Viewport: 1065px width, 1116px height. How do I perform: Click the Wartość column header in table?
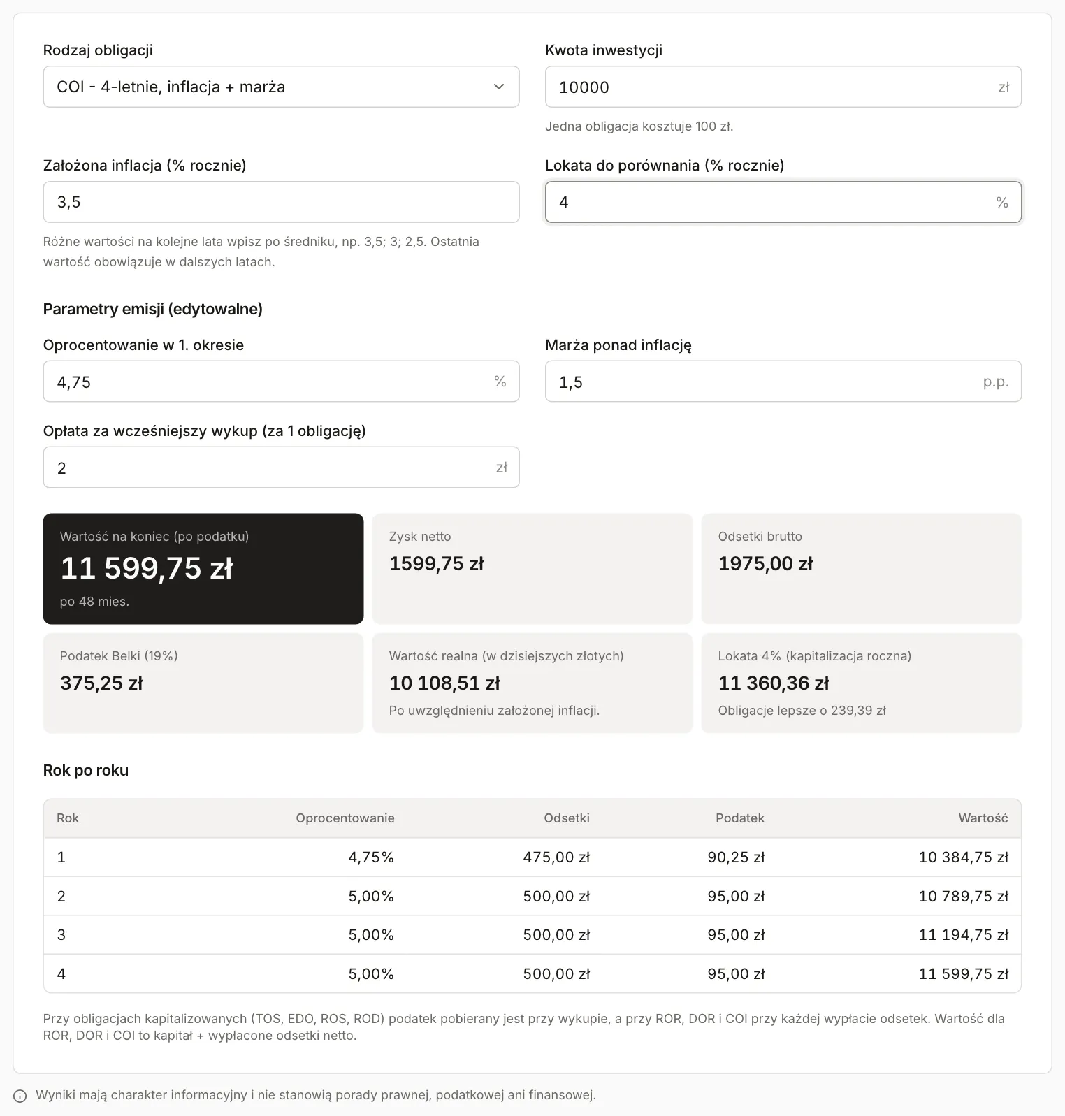pyautogui.click(x=983, y=818)
